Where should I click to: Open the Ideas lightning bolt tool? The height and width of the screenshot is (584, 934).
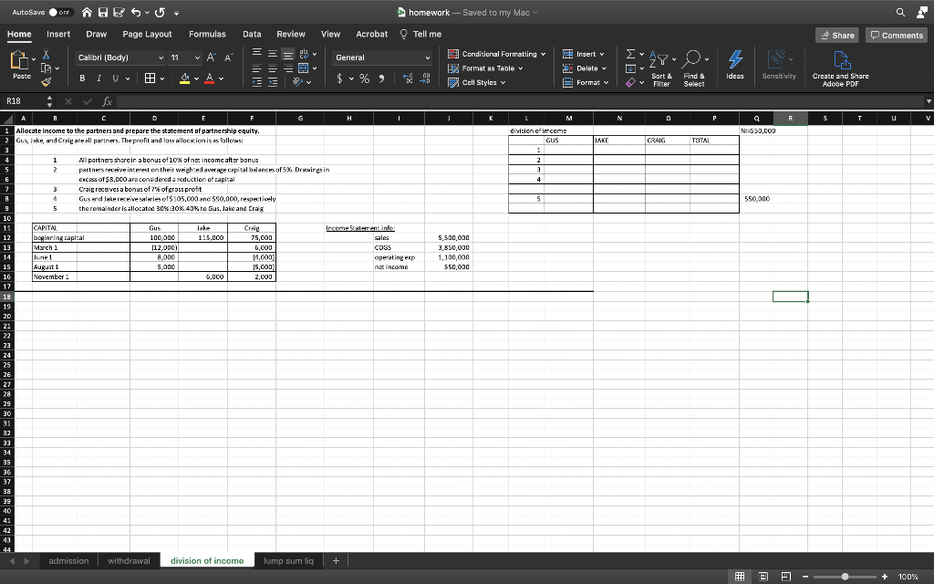coord(735,65)
